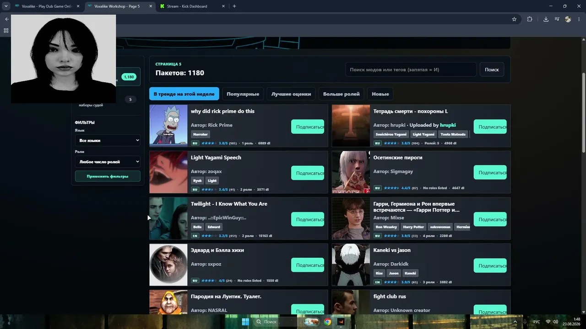Image resolution: width=586 pixels, height=329 pixels.
Task: Subscribe to 'Тетрадь смерти - похороны L'
Action: [x=490, y=127]
